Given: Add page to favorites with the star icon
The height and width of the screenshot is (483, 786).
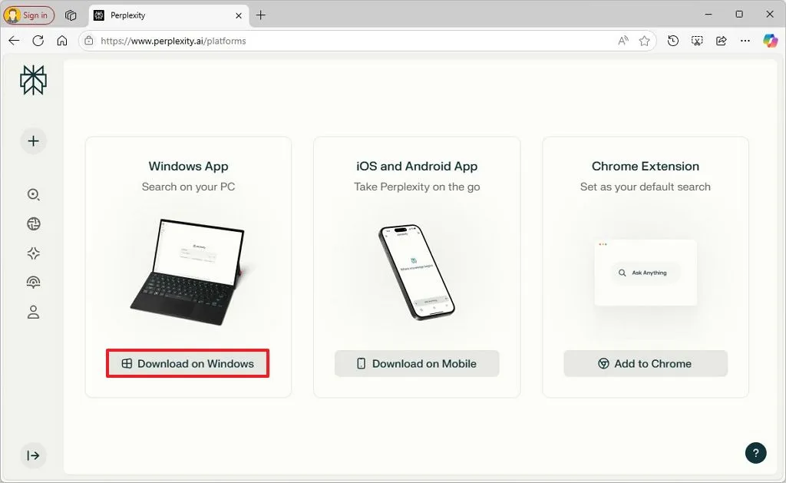Looking at the screenshot, I should 645,41.
